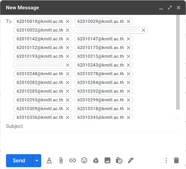186x169 pixels.
Task: Open more options three-dot menu
Action: tap(166, 160)
